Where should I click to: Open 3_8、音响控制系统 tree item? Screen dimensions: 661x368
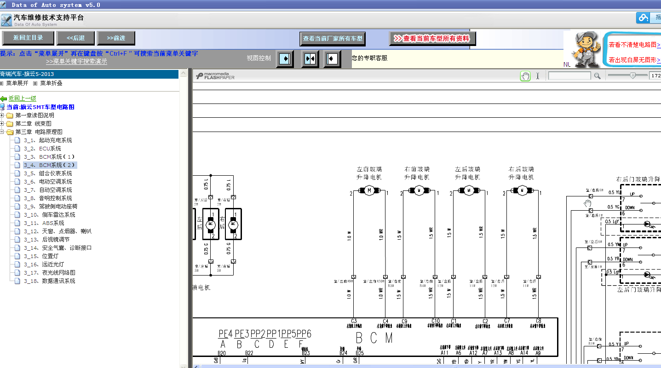point(48,198)
